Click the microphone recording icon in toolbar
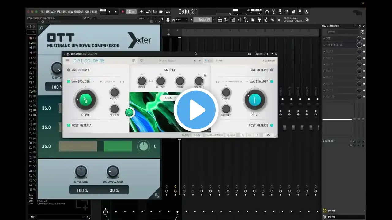Viewport: 392px width, 220px height. coord(280,12)
